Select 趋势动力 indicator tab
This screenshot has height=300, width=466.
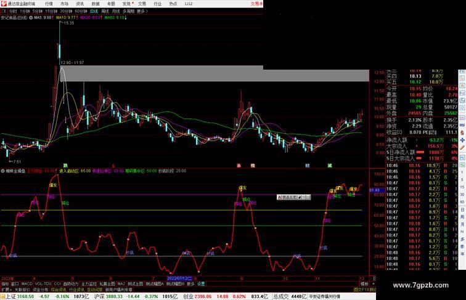[71, 284]
